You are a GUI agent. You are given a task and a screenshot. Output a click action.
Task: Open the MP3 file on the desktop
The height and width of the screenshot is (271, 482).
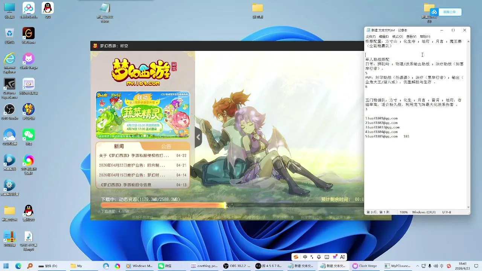tap(29, 241)
